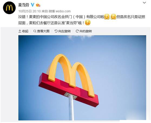Open the McDonald's profile avatar
Viewport: 151px width, 123px height.
[9, 8]
